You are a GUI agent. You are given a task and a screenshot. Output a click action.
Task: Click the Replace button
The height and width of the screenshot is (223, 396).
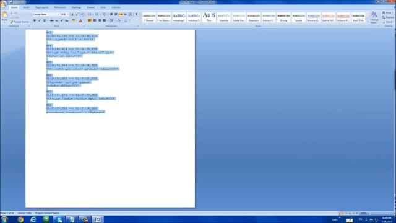point(388,17)
